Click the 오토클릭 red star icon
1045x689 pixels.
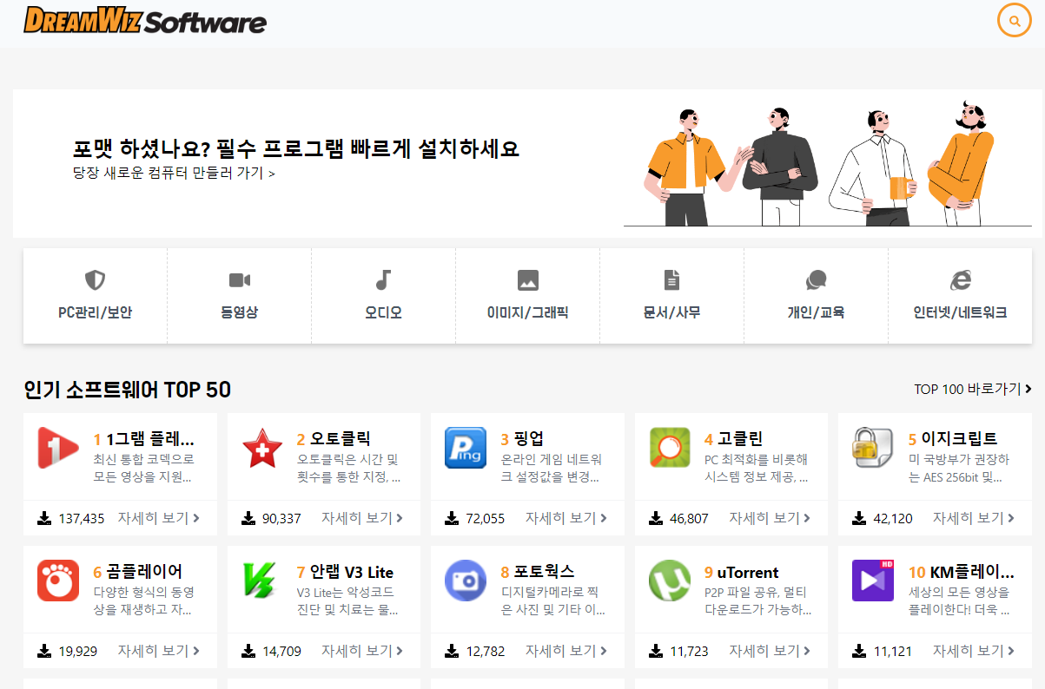point(261,448)
